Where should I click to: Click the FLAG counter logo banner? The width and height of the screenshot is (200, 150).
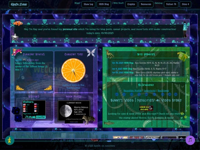[x=35, y=117]
